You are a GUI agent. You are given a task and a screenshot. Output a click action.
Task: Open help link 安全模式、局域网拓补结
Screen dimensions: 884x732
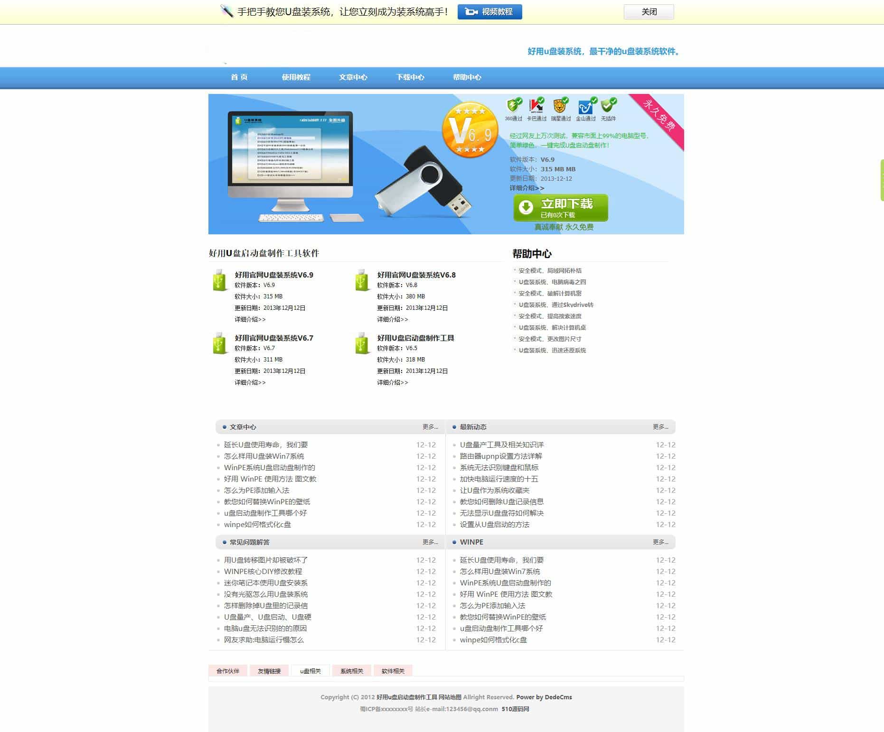pyautogui.click(x=550, y=270)
